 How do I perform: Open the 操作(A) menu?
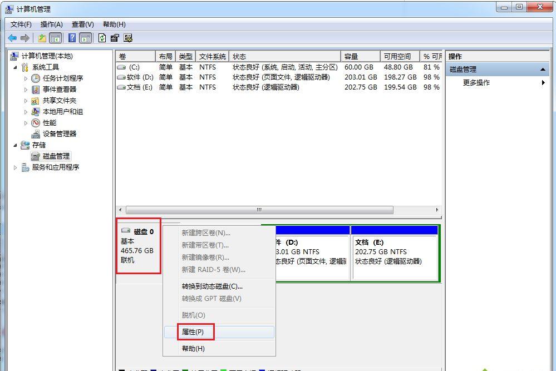tap(51, 24)
